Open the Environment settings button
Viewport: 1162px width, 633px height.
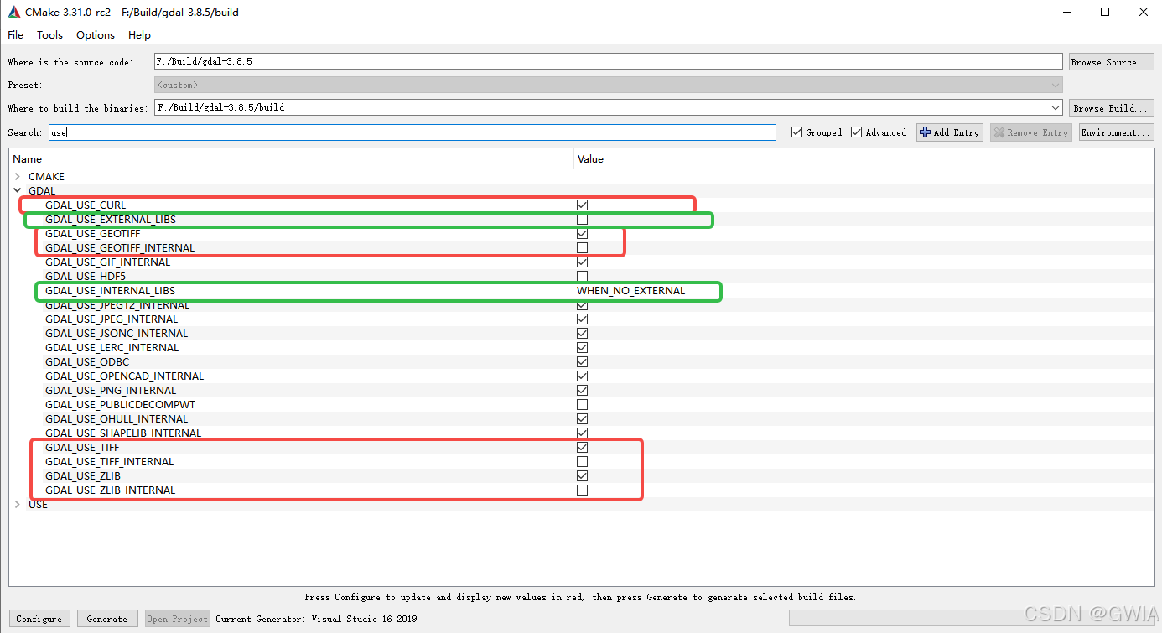pyautogui.click(x=1116, y=132)
